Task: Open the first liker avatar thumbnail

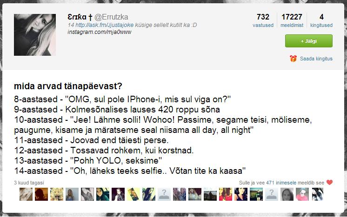Action: coord(26,194)
